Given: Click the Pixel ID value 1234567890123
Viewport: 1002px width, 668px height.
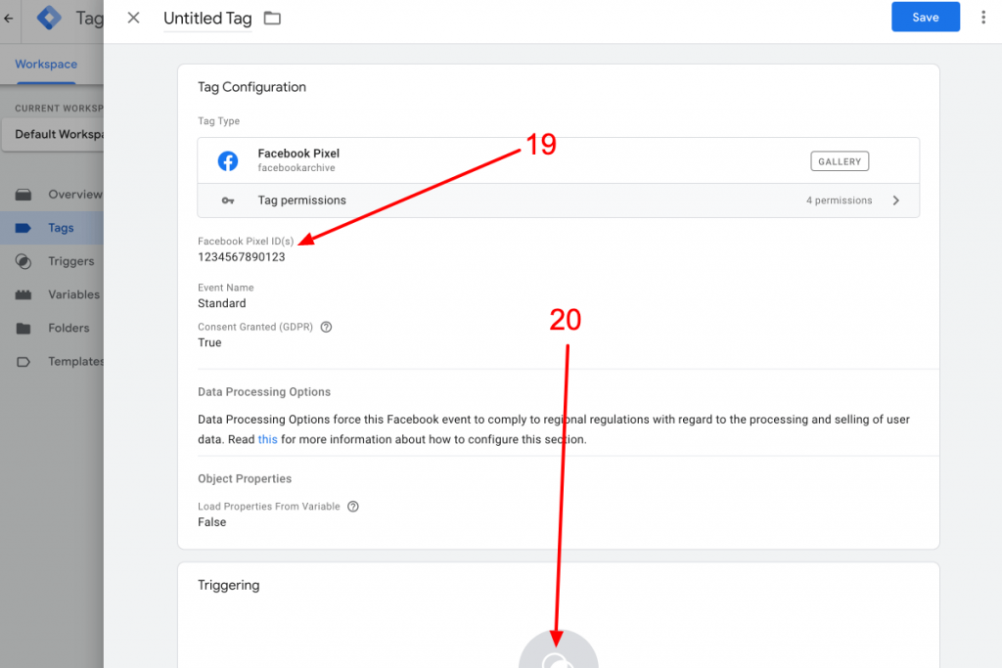Looking at the screenshot, I should click(x=242, y=257).
